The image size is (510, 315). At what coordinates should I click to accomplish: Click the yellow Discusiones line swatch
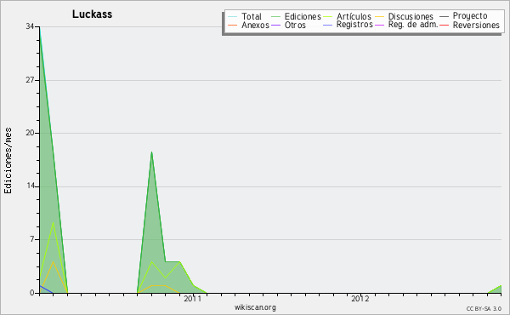coord(380,16)
